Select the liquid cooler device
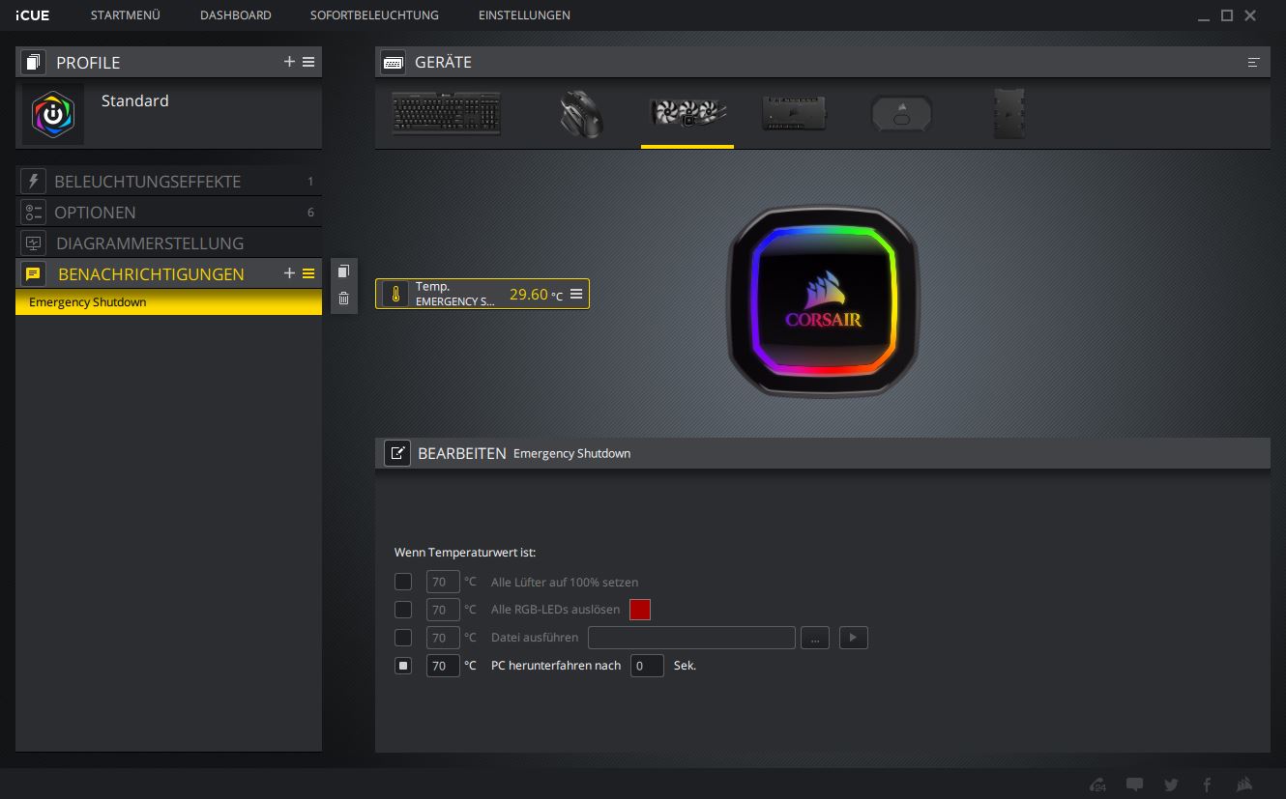 click(687, 113)
